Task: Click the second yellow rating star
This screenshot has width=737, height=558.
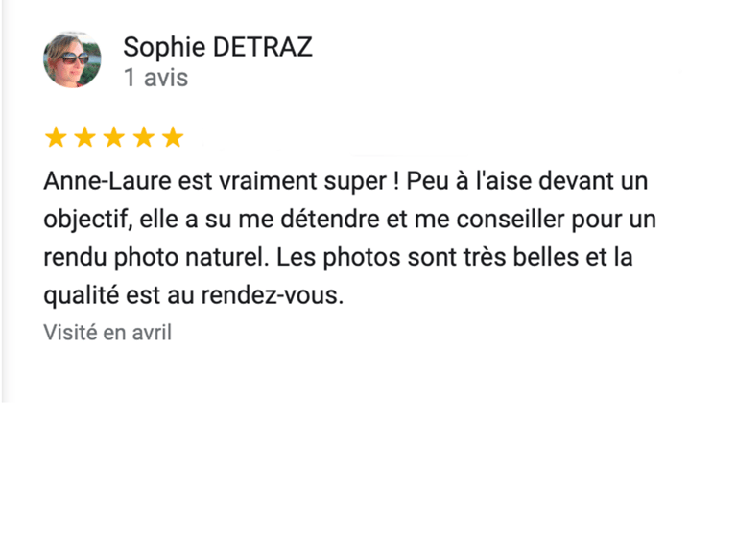Action: (85, 137)
